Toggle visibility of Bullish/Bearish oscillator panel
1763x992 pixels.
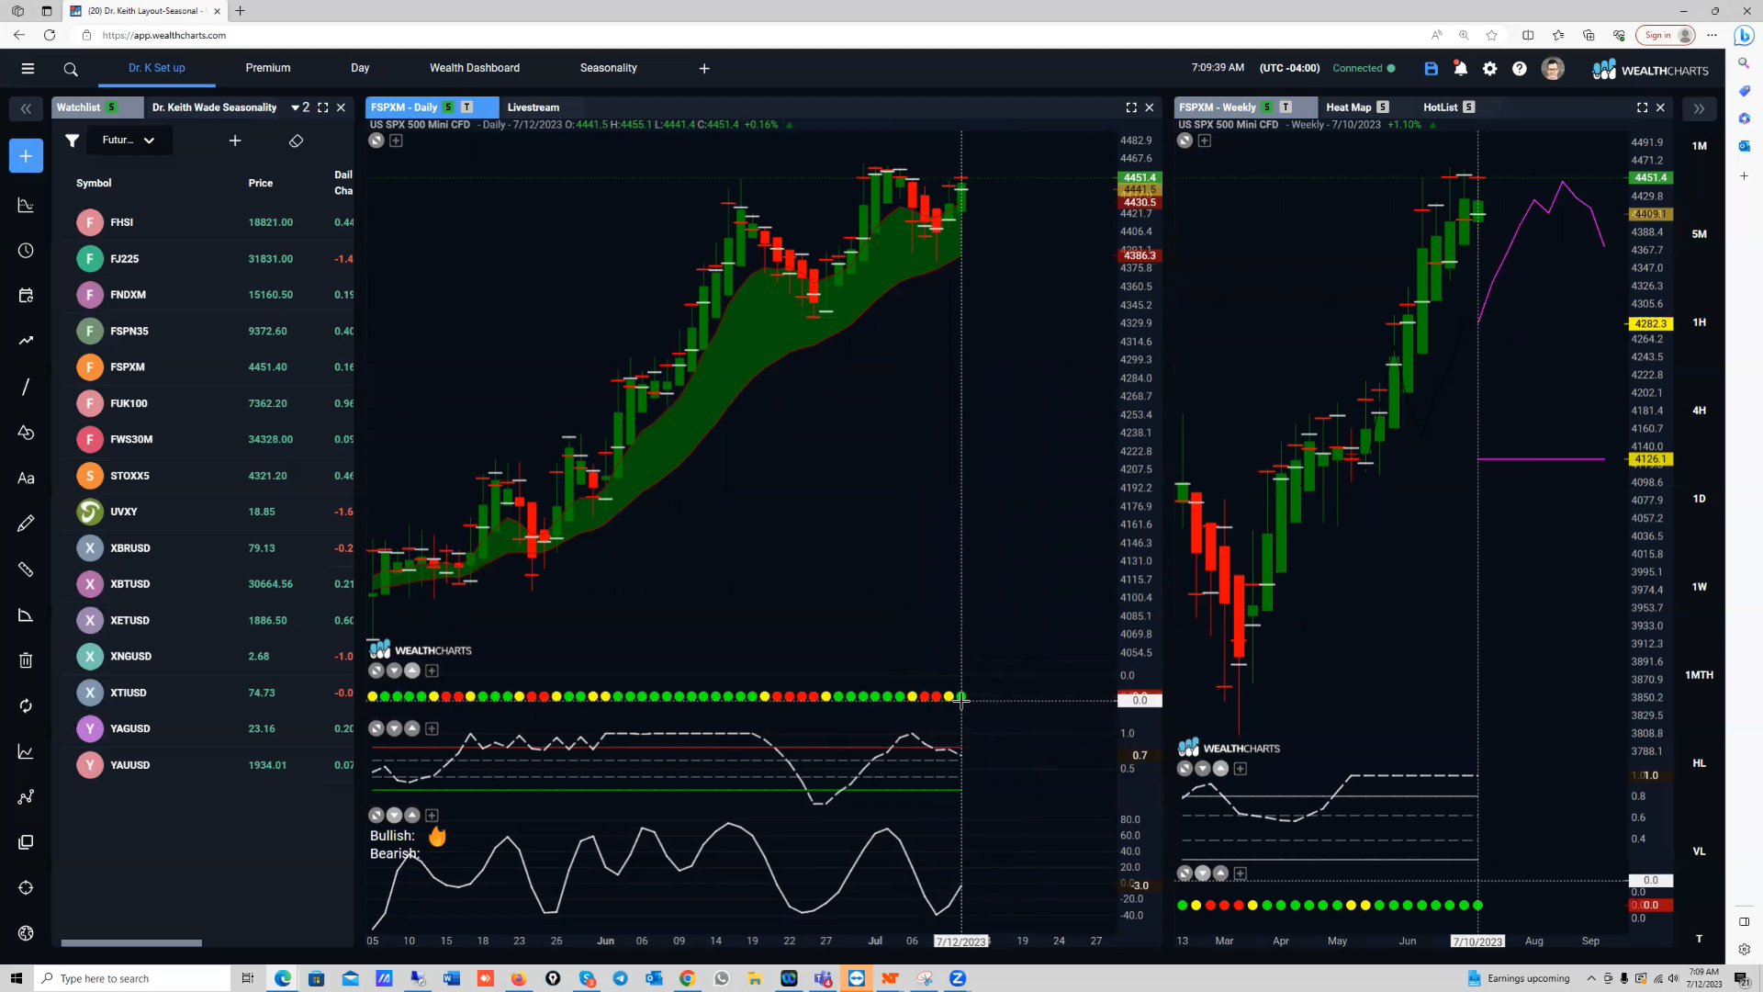tap(376, 816)
